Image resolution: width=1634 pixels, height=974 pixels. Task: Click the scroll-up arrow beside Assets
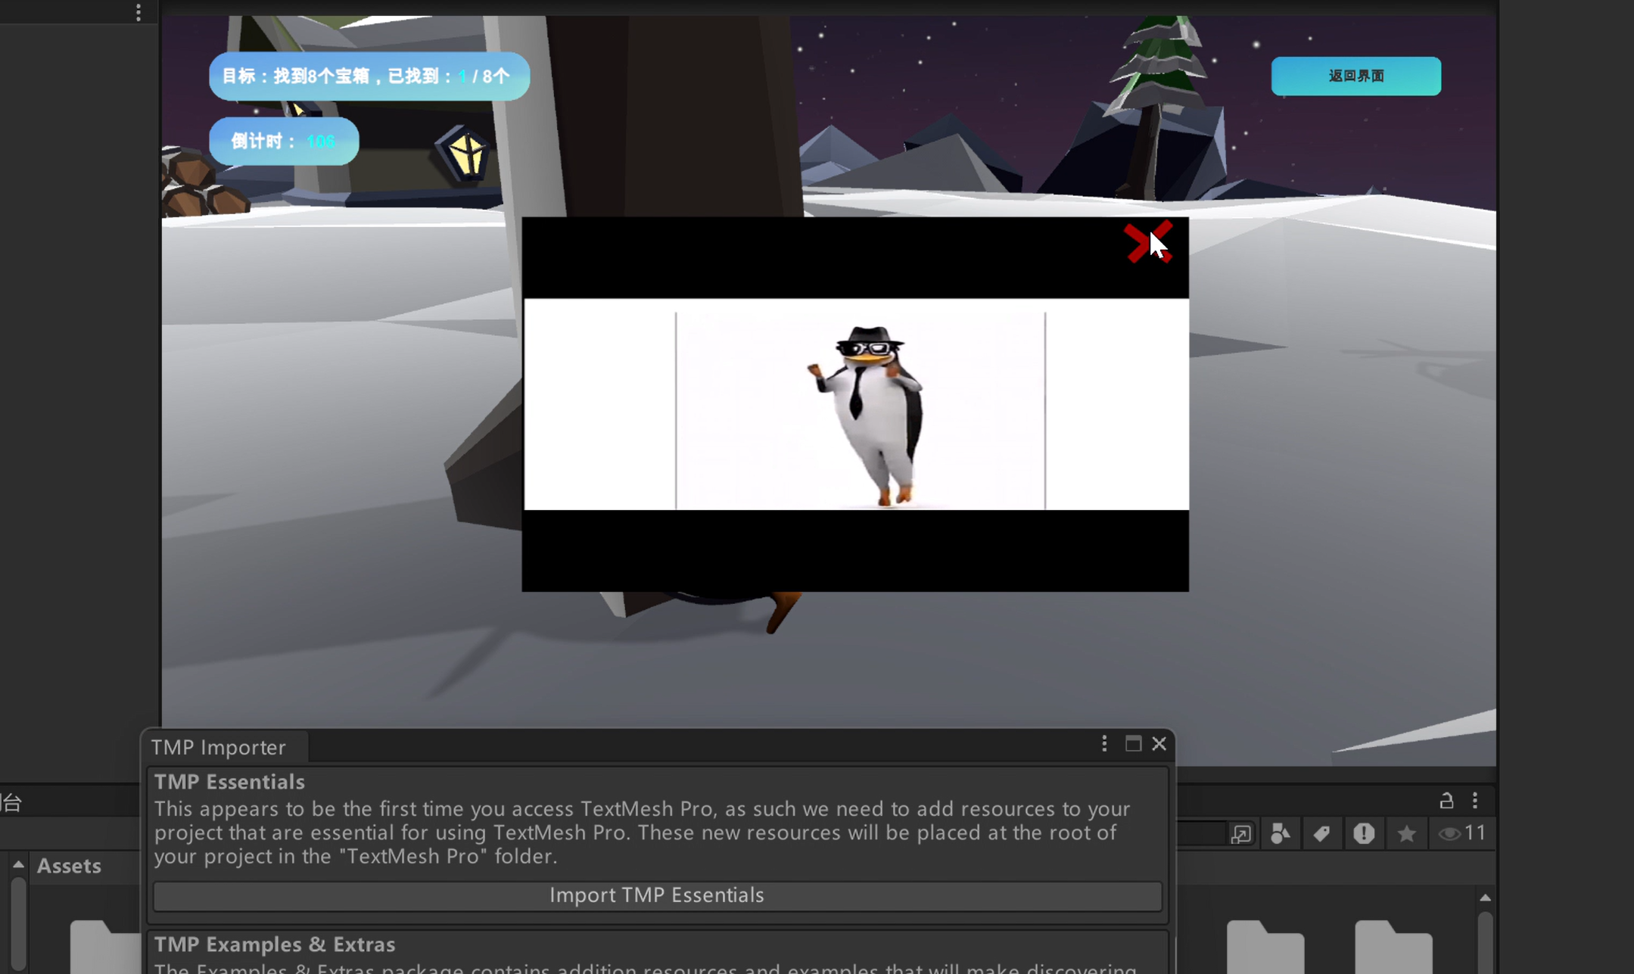tap(18, 864)
